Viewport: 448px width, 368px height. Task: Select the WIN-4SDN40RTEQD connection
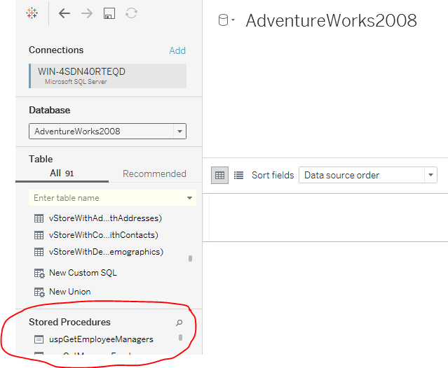click(108, 76)
